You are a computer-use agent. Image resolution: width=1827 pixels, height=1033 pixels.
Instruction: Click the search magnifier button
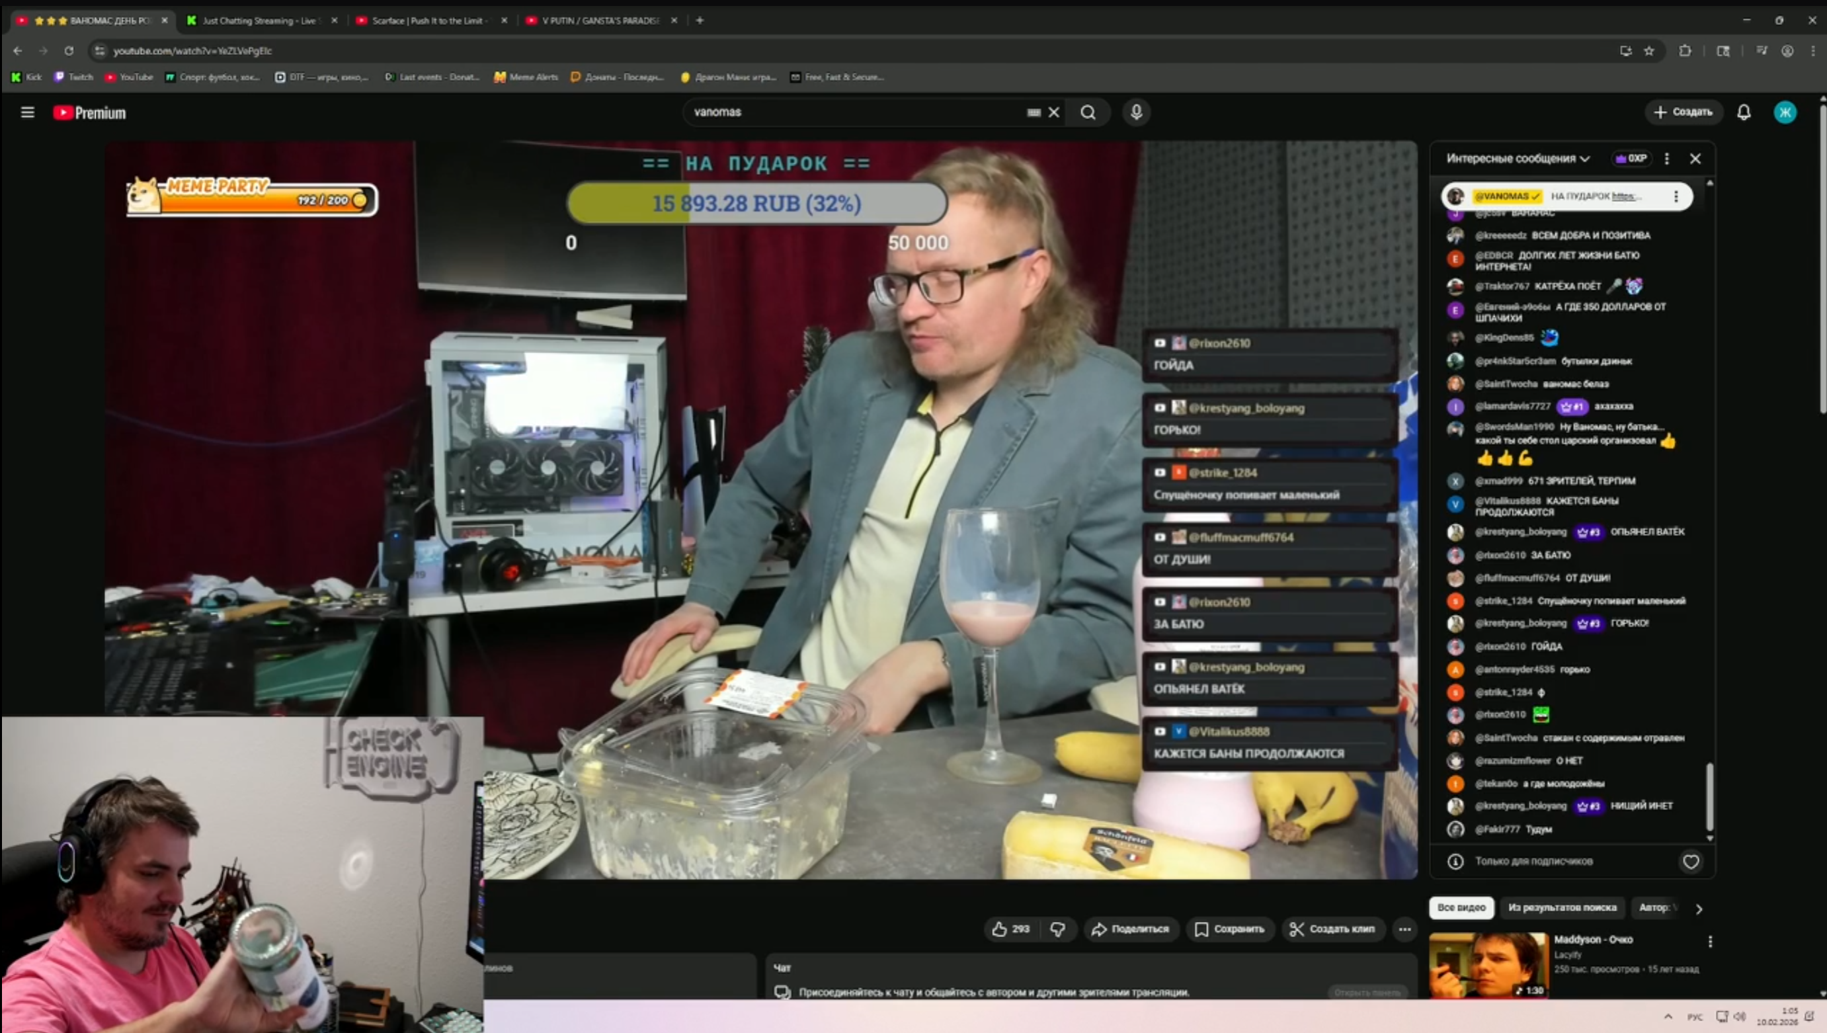pos(1088,112)
